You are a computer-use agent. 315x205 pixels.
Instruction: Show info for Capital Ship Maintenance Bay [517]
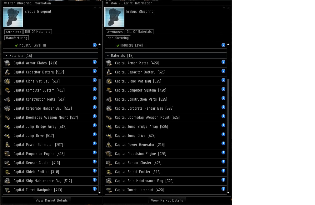[x=95, y=180]
